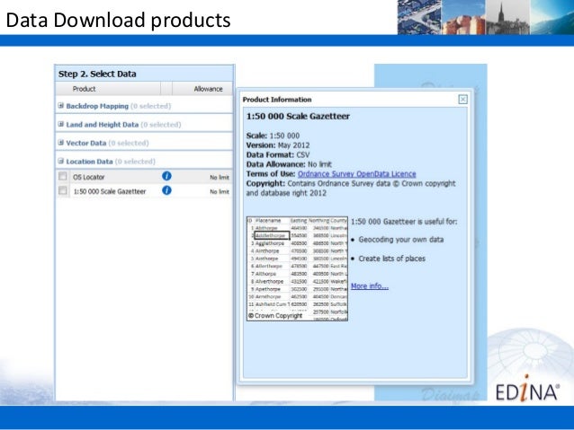Click No limit in OS Locator row
Screen dimensions: 574x430
pos(220,177)
